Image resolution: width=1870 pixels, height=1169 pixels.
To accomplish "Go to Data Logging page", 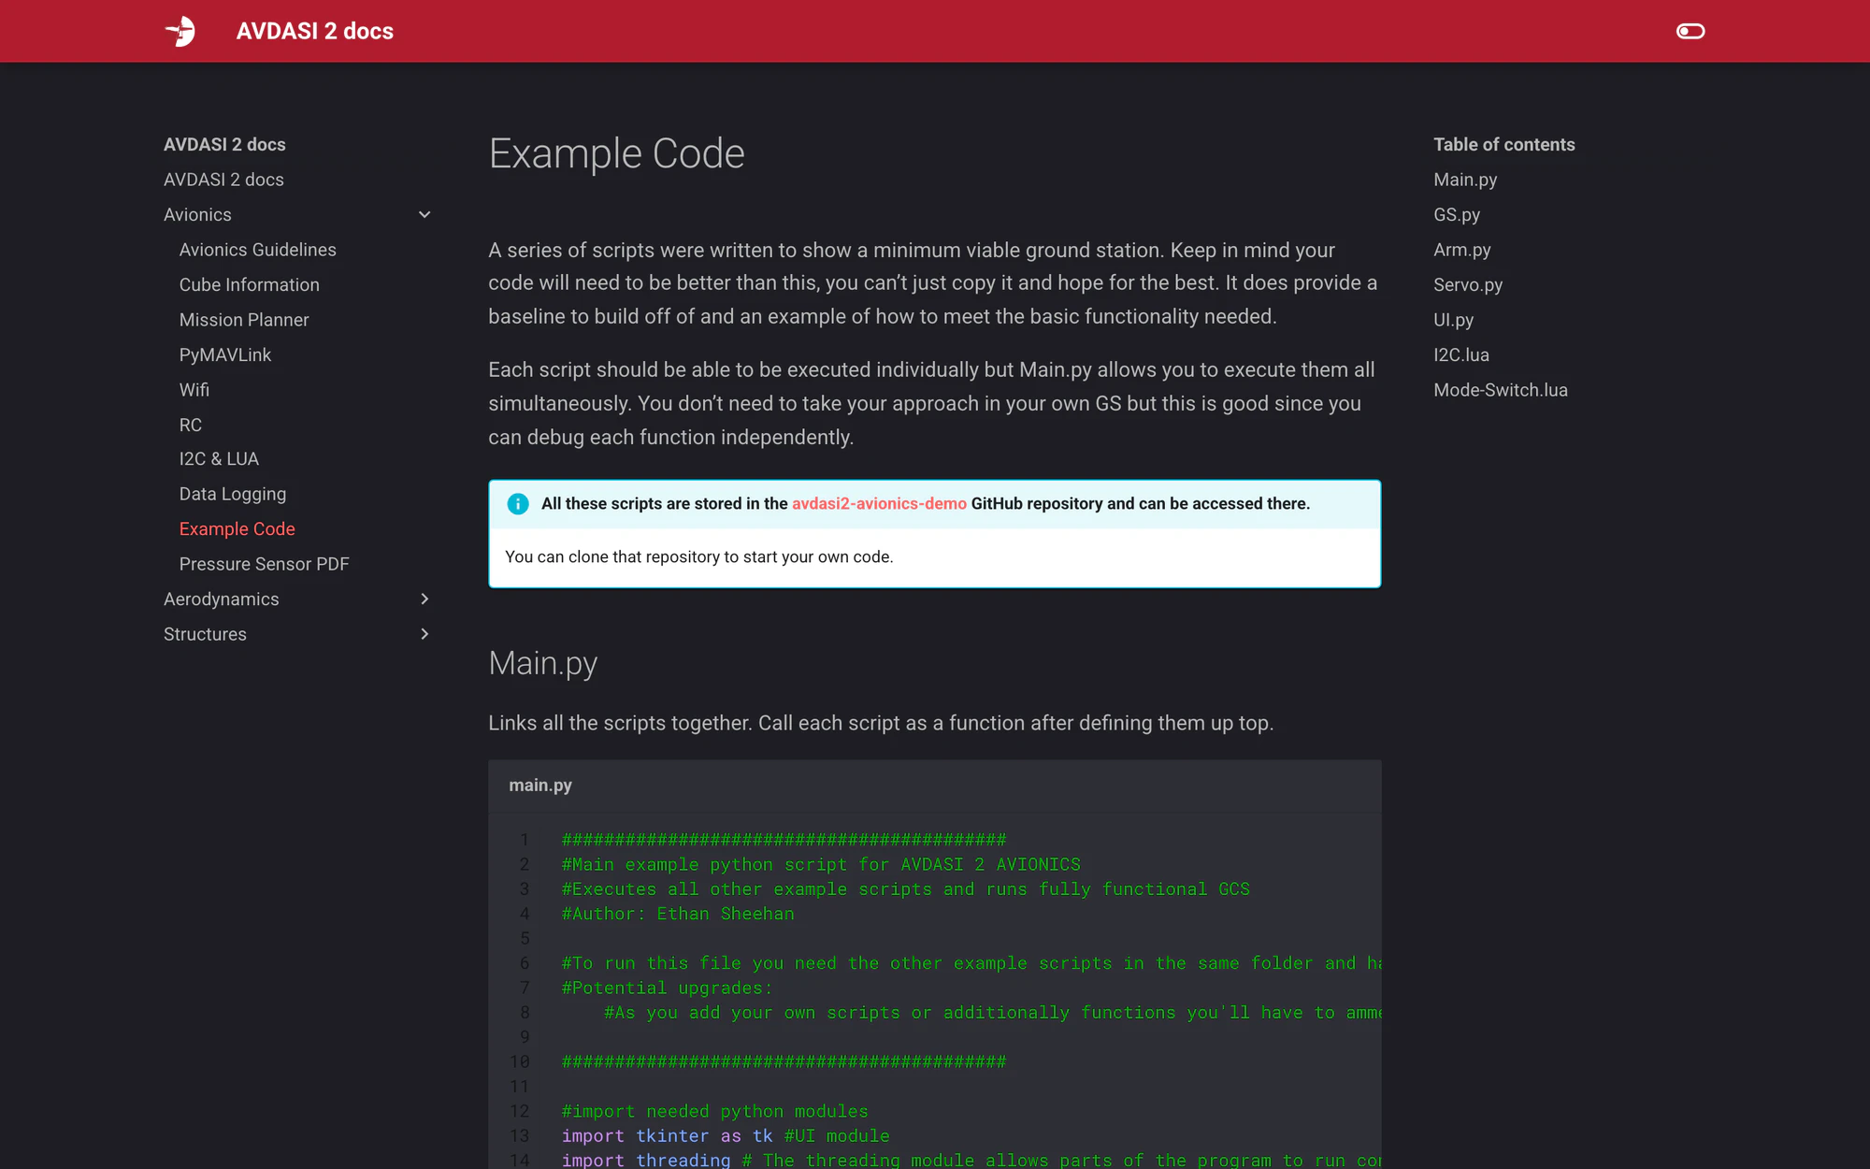I will click(x=232, y=494).
